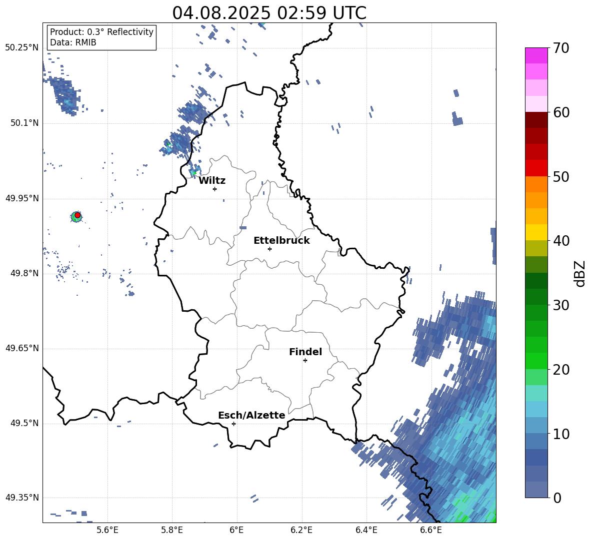Pick the magenta top band near 70 dBZ

click(x=536, y=55)
